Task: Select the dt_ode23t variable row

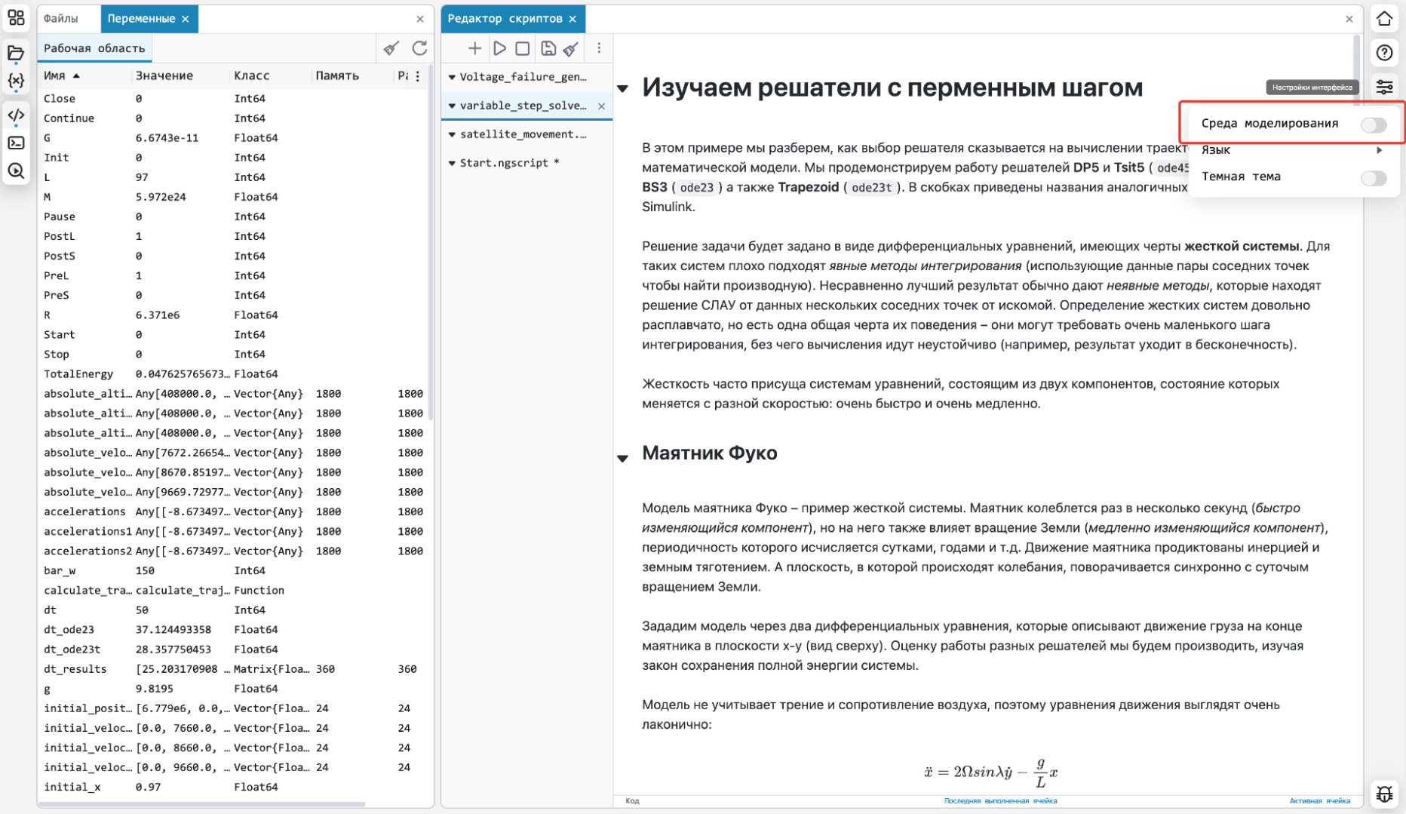Action: [x=234, y=650]
